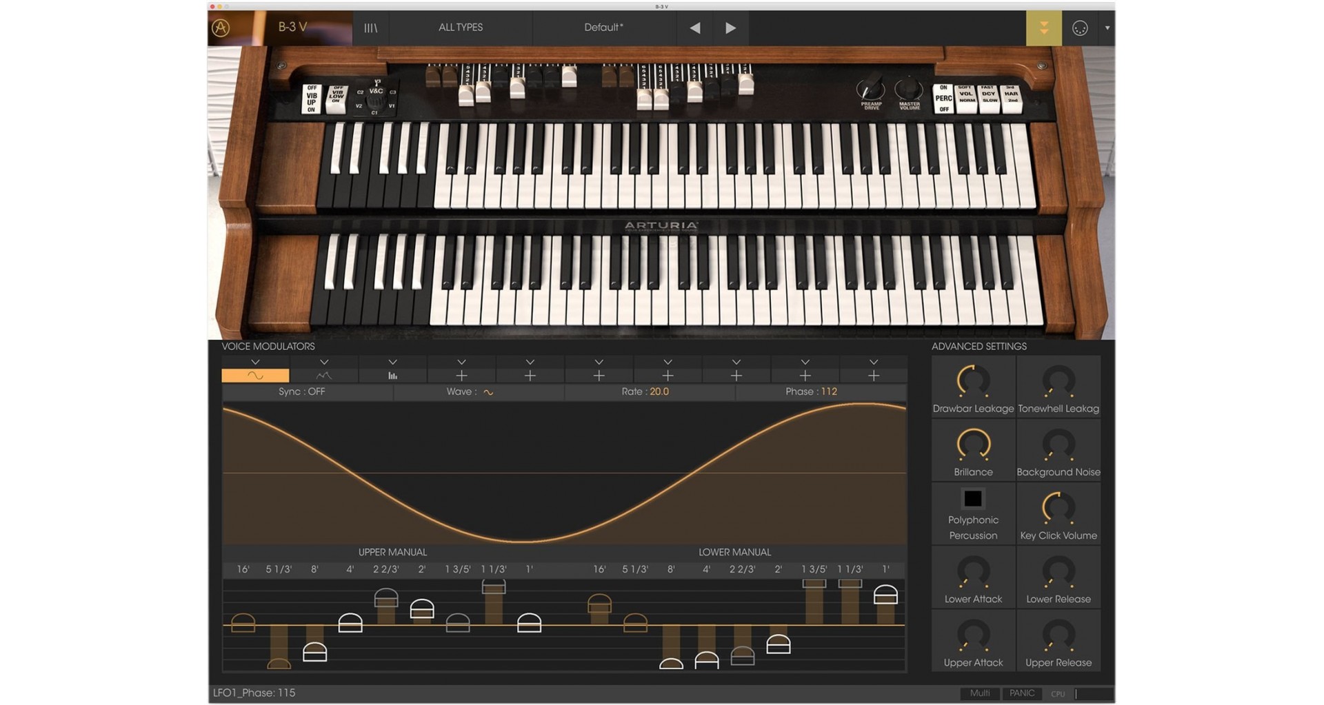The image size is (1324, 705).
Task: Open the first modulator slot dropdown chevron
Action: tap(255, 362)
